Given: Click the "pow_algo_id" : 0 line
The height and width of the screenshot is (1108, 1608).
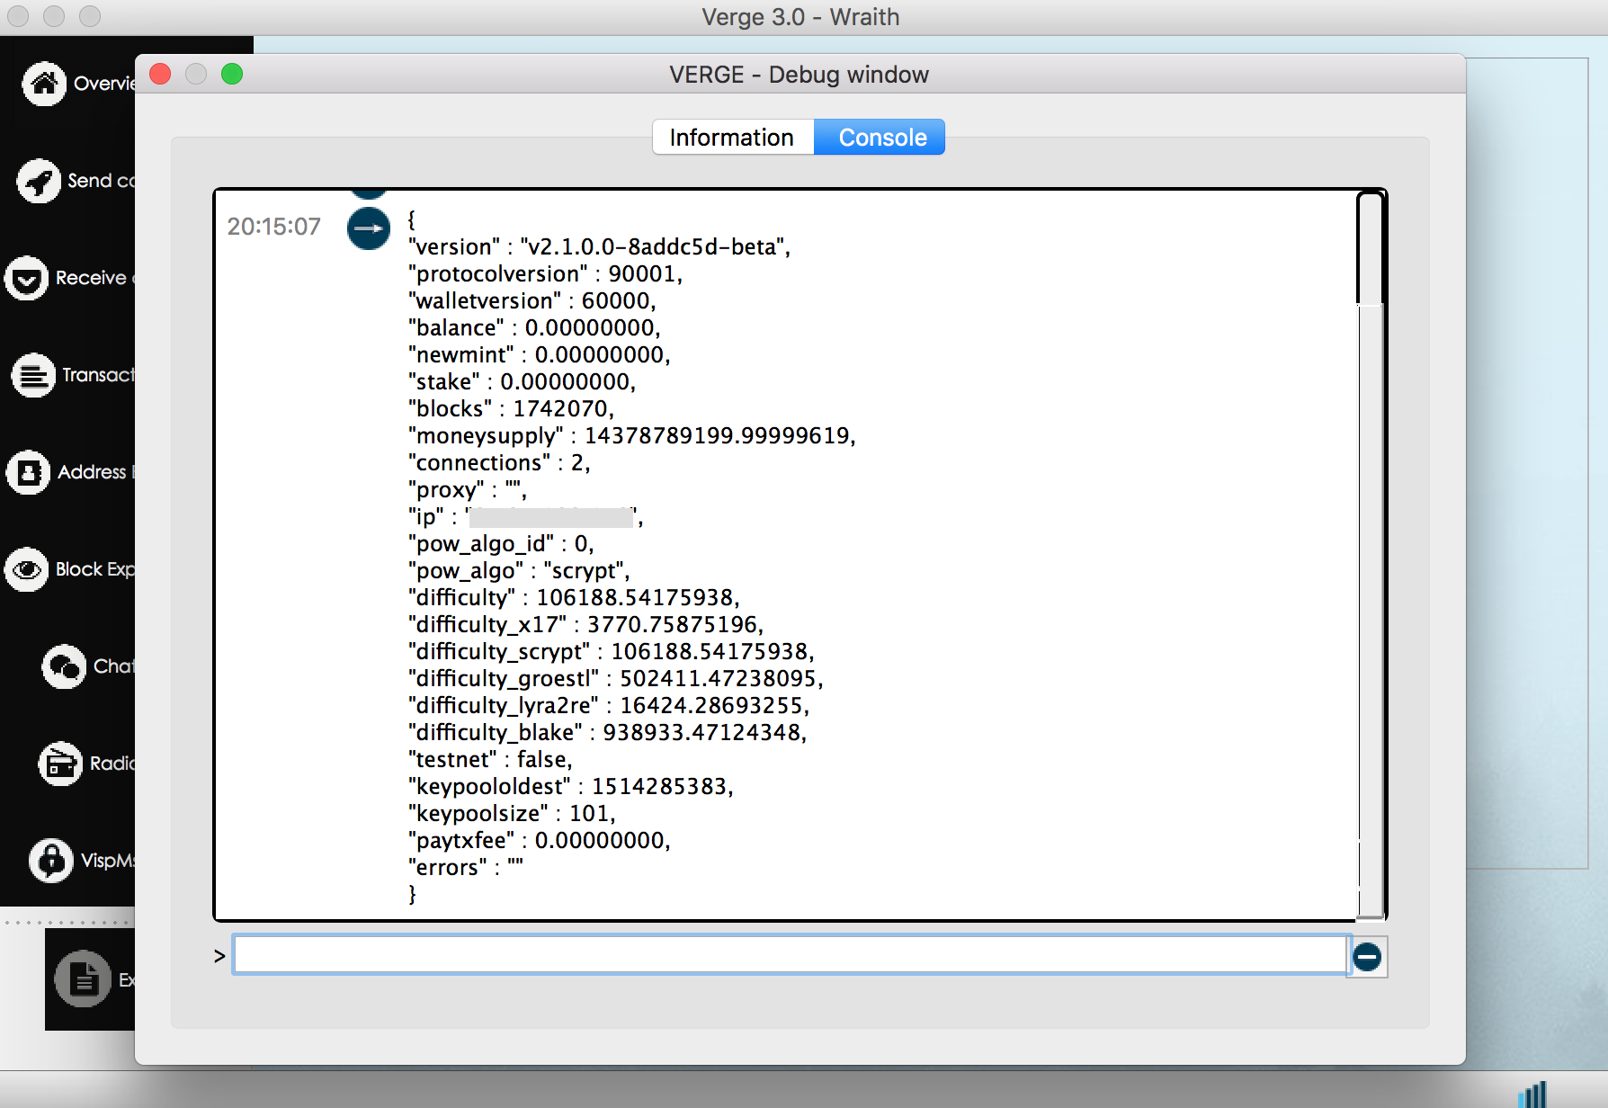Looking at the screenshot, I should click(501, 543).
